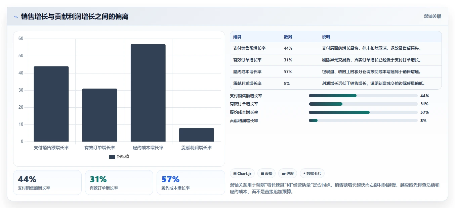This screenshot has height=208, width=455.
Task: Click description starting 剔除异常交易后
Action: [371, 60]
